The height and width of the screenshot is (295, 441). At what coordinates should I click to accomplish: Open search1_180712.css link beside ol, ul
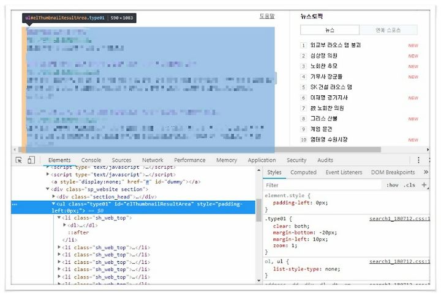pos(399,261)
